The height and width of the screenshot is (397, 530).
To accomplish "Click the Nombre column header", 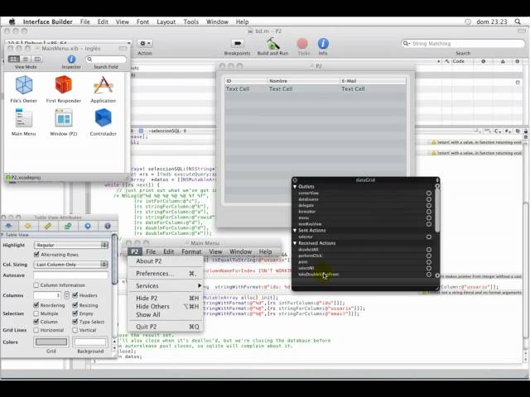I will [x=304, y=81].
